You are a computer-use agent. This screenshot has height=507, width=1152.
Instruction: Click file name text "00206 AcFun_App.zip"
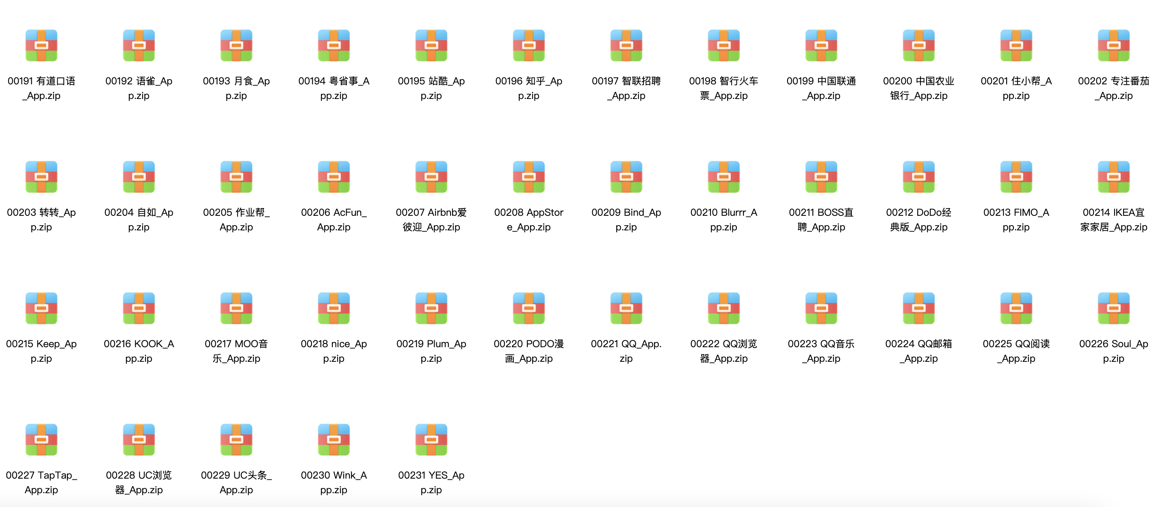click(x=333, y=219)
